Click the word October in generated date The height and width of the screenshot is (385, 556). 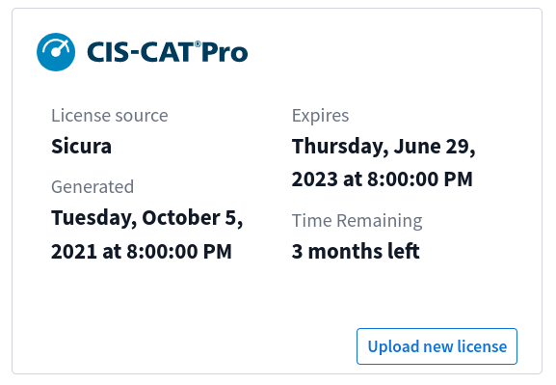[181, 217]
